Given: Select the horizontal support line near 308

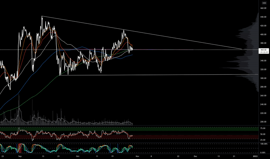Looking at the screenshot, I should pos(159,75).
